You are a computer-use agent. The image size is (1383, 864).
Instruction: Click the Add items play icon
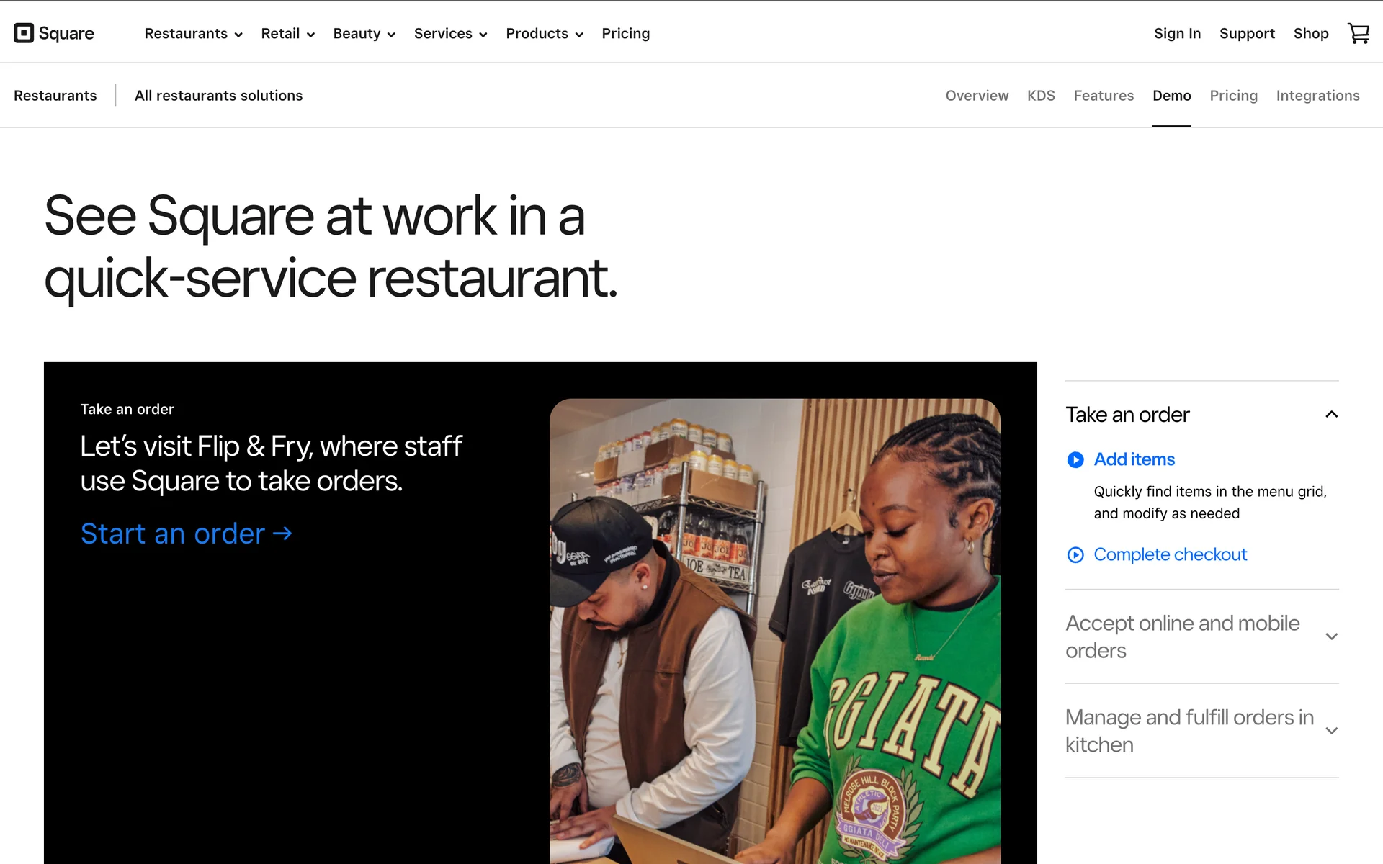(1075, 459)
